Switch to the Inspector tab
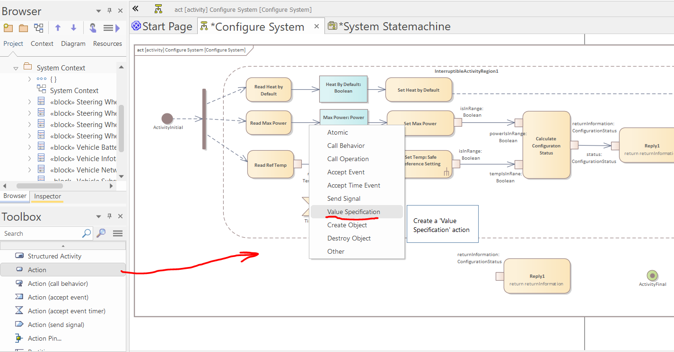The width and height of the screenshot is (674, 352). tap(47, 196)
